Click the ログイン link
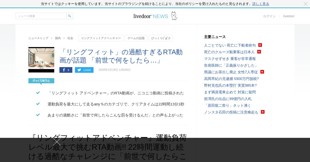The image size is (310, 162). tap(269, 16)
